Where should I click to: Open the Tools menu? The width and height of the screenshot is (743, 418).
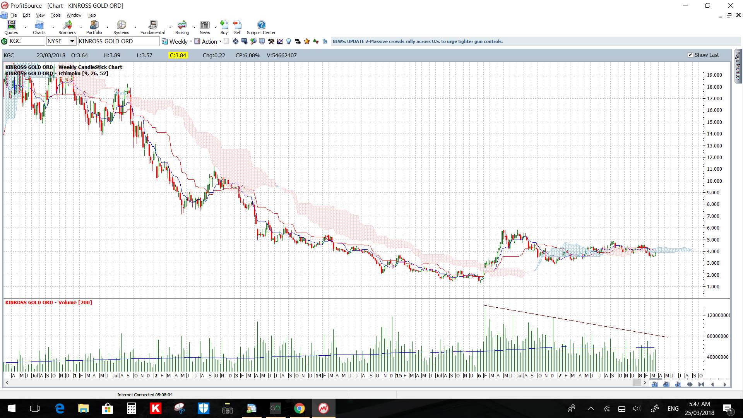56,15
